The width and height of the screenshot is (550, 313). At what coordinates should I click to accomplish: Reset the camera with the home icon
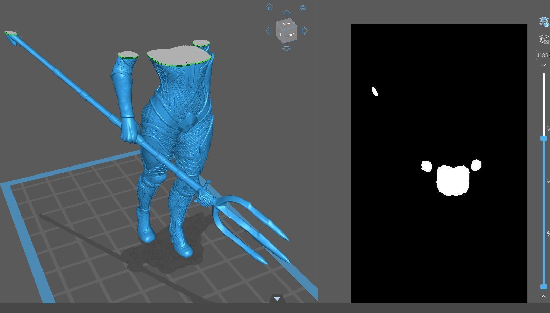tap(269, 7)
